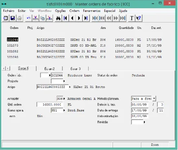This screenshot has height=150, width=178.
Task: Switch to the Écran 3 tab
Action: click(x=76, y=69)
